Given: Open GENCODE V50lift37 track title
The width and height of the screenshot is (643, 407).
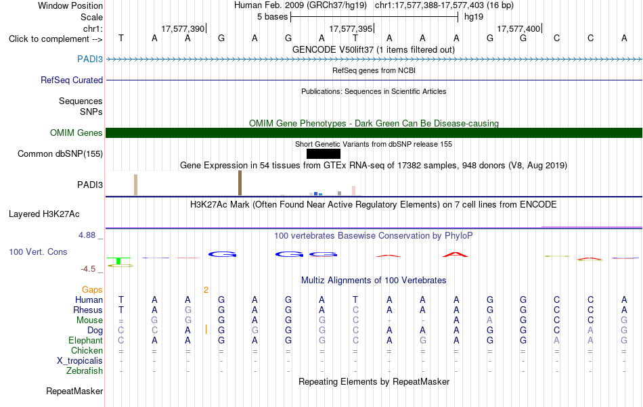Looking at the screenshot, I should (x=373, y=49).
